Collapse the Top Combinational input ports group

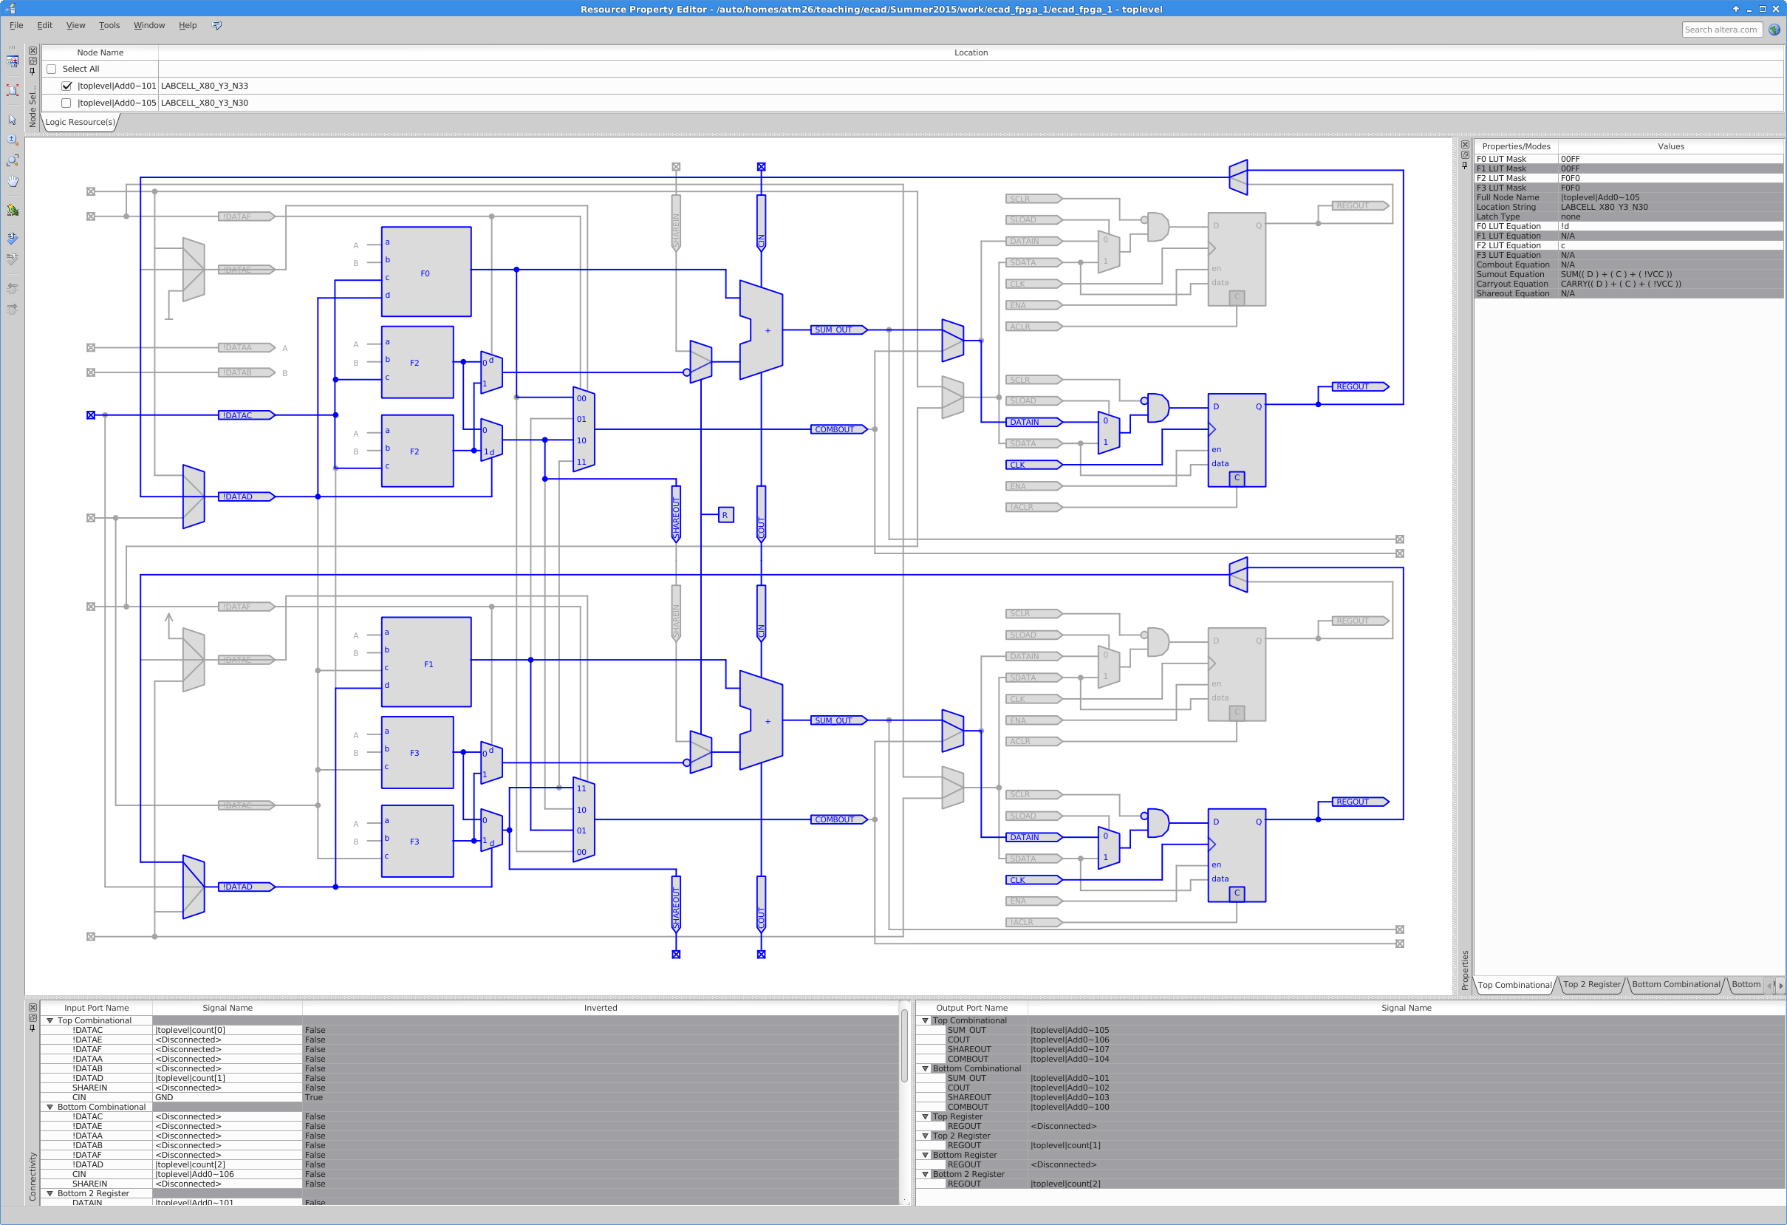coord(50,1020)
